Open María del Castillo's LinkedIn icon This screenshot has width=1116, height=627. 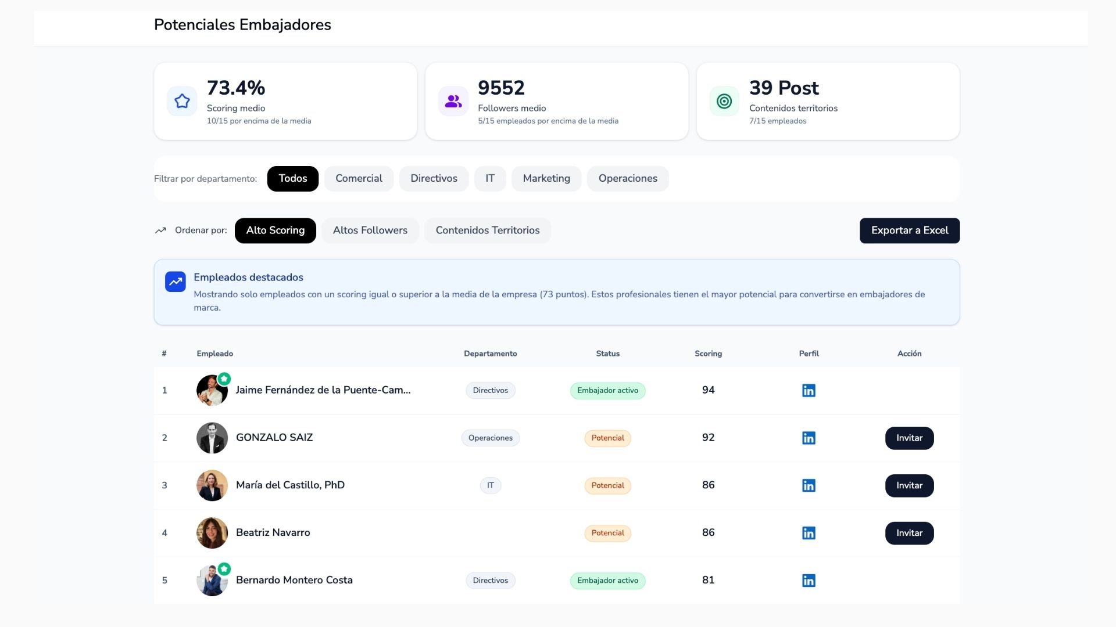point(809,485)
